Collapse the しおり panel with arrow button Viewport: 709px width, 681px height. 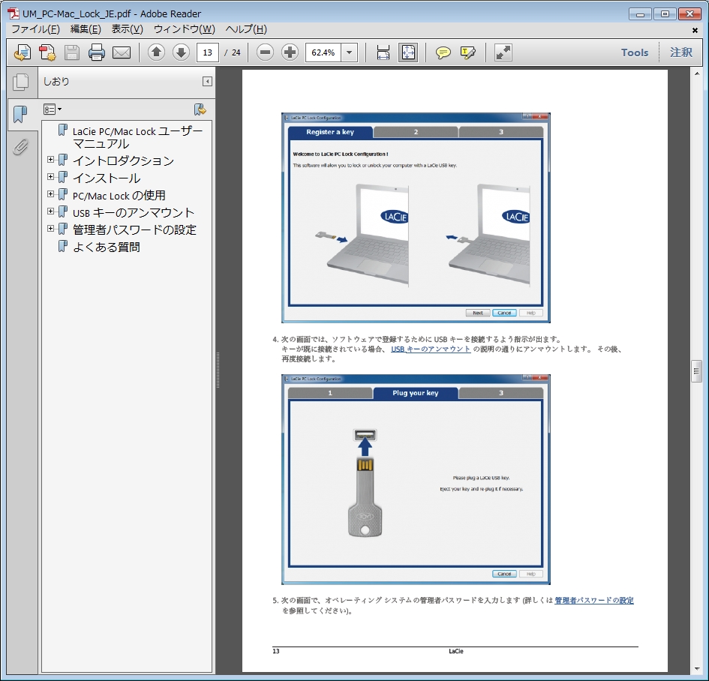207,81
